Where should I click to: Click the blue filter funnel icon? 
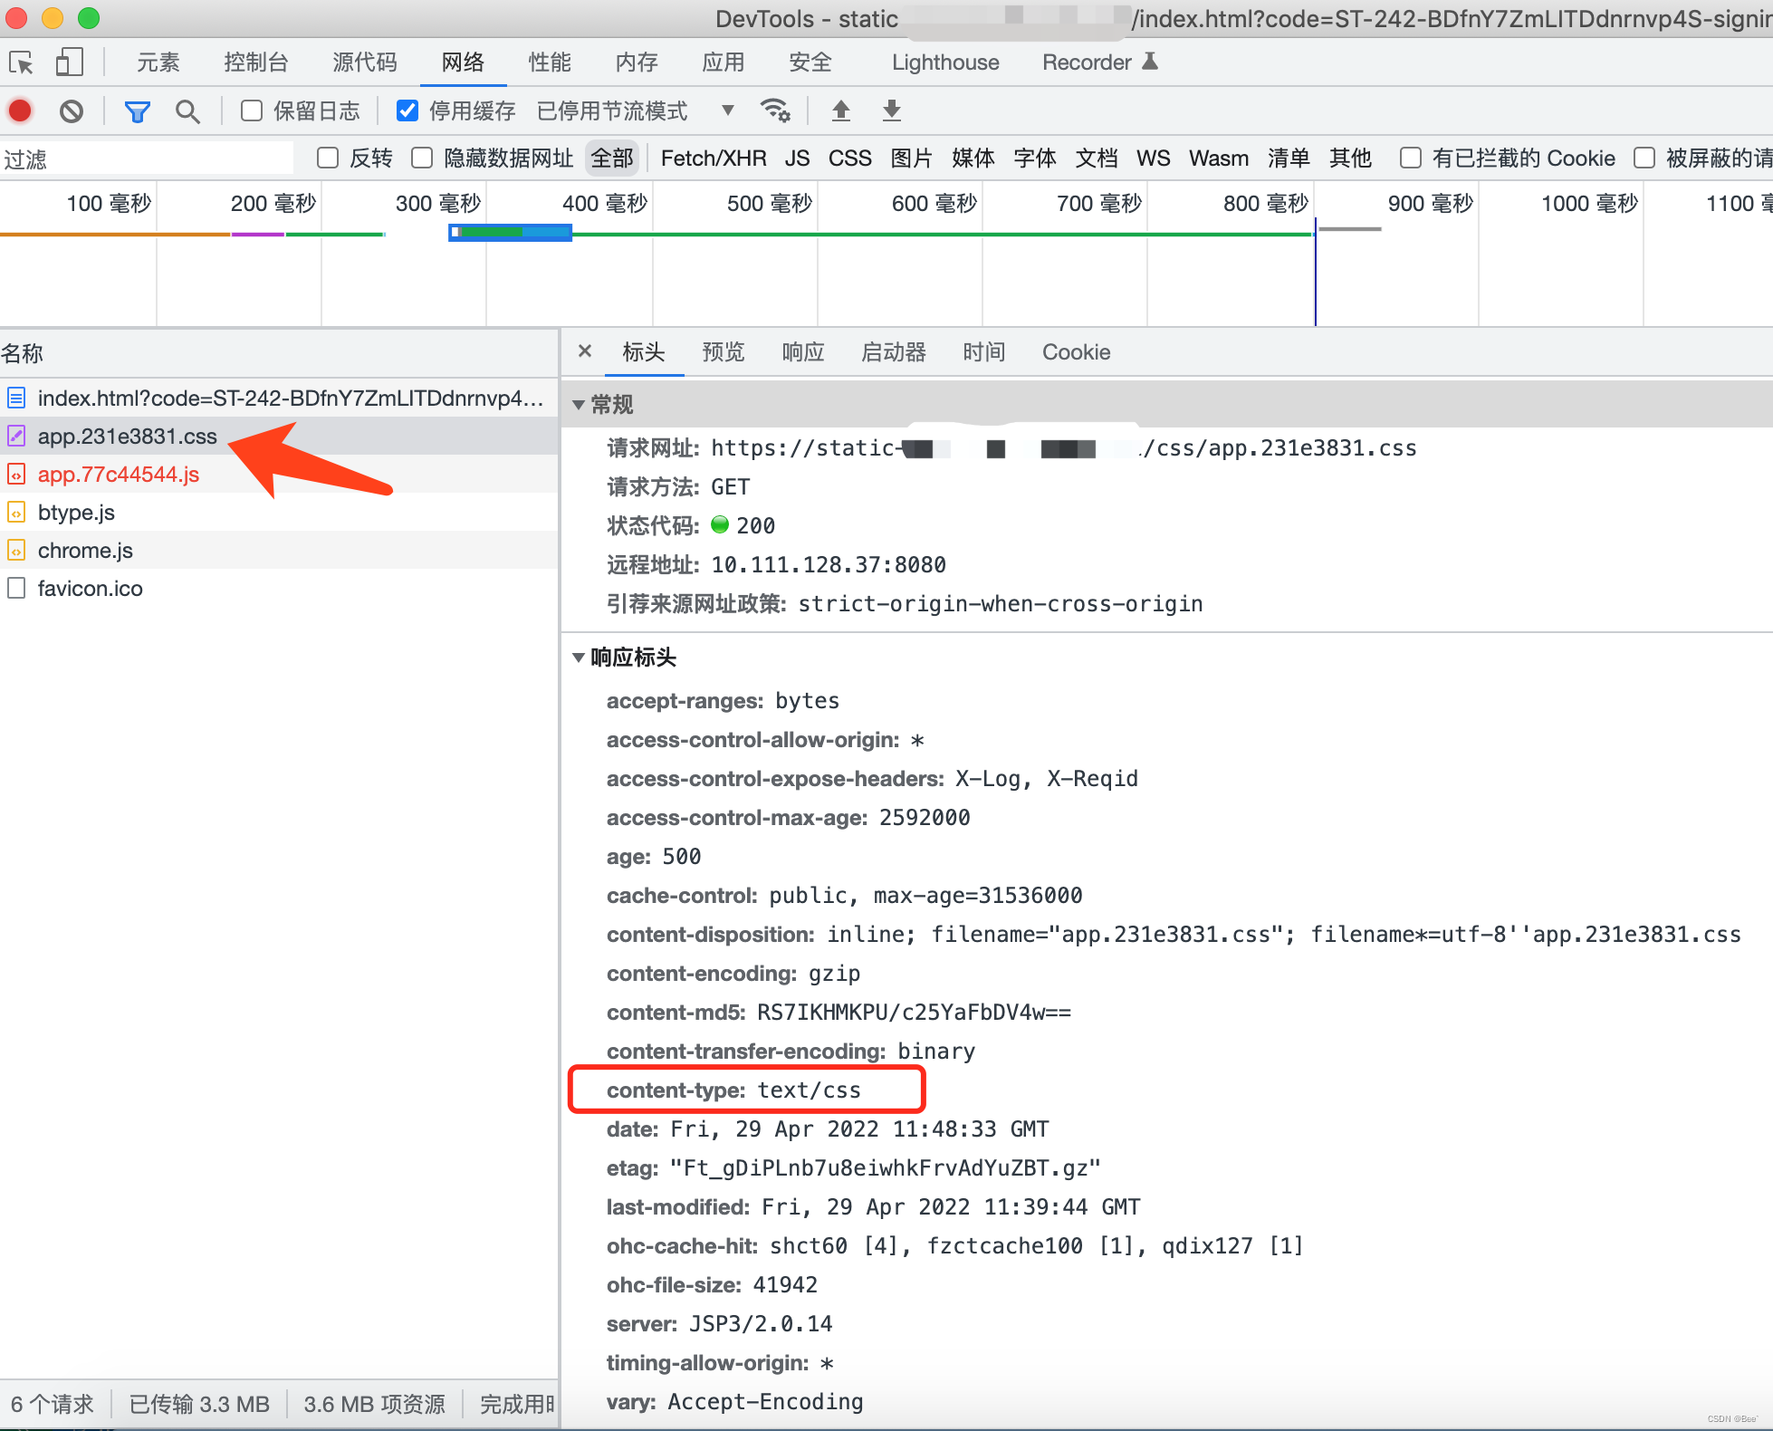(137, 111)
